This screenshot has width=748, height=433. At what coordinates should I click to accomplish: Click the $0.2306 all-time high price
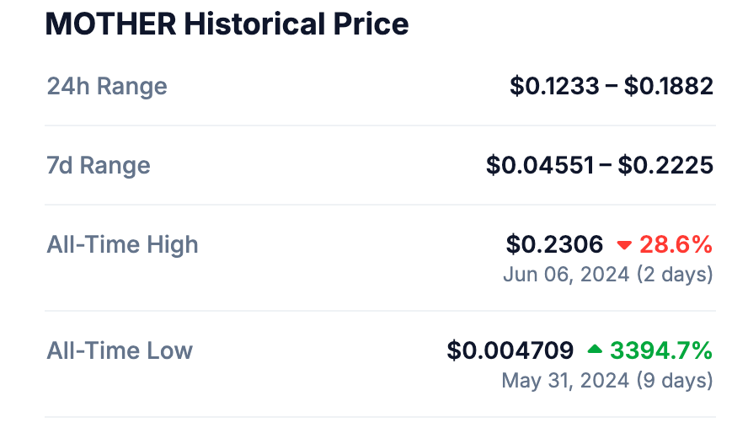555,245
